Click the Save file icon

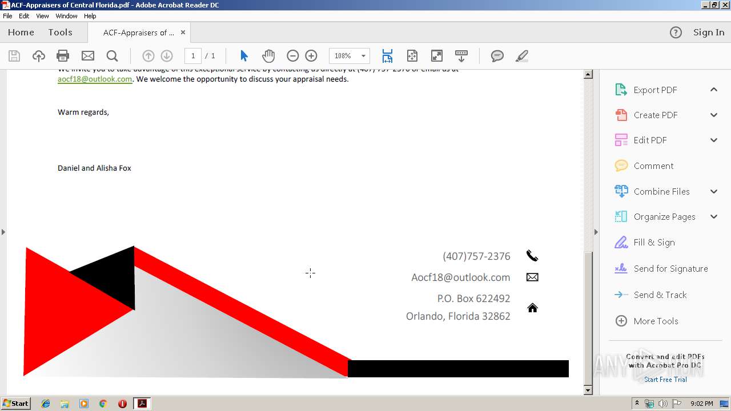click(14, 56)
